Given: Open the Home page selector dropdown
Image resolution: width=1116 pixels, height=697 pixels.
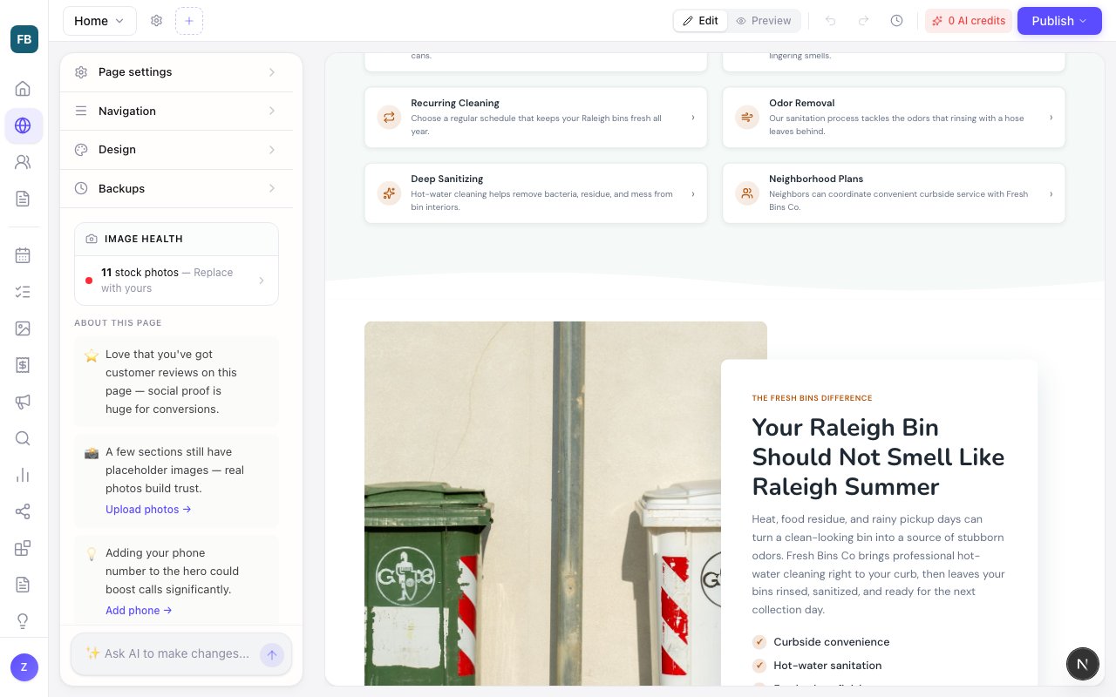Looking at the screenshot, I should [99, 21].
